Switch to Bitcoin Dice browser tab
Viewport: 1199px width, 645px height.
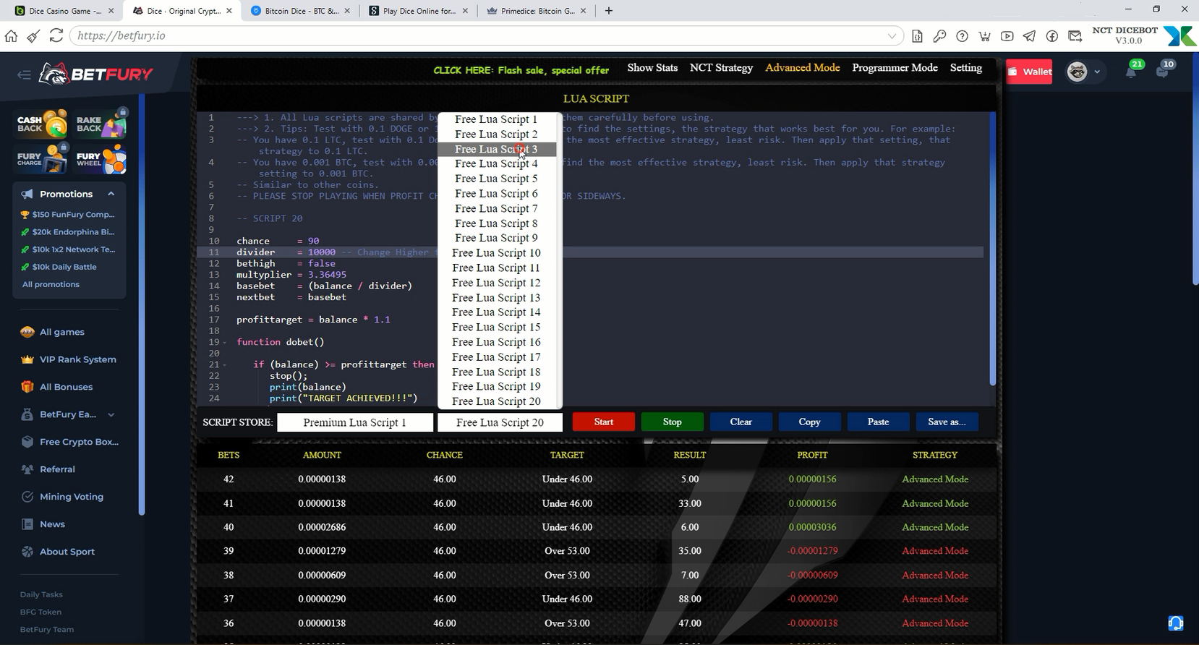click(x=301, y=11)
